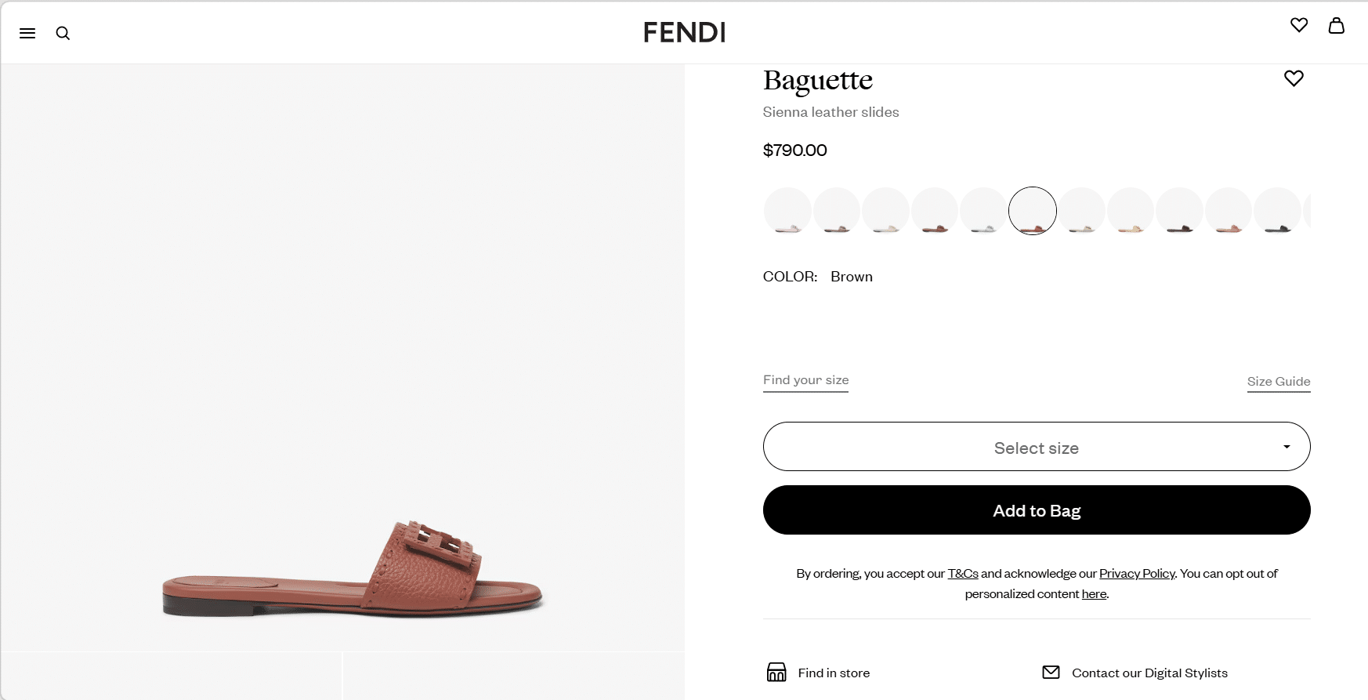Open the T&Cs link
1368x700 pixels.
[x=963, y=574]
